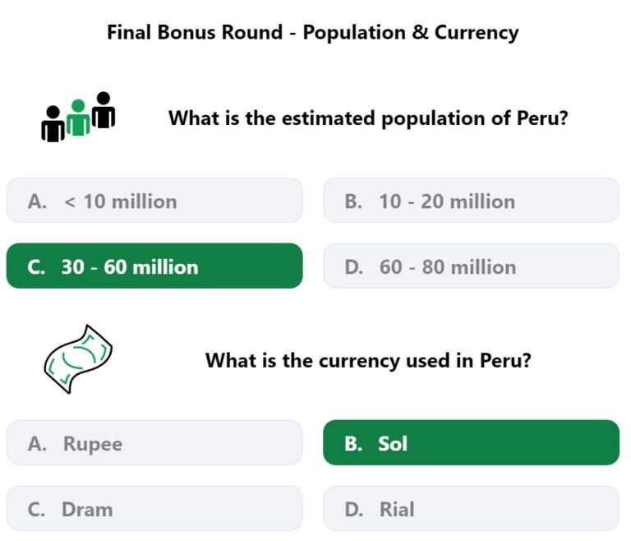Click the letter B. label on the Sol answer
The height and width of the screenshot is (541, 631).
pos(353,443)
